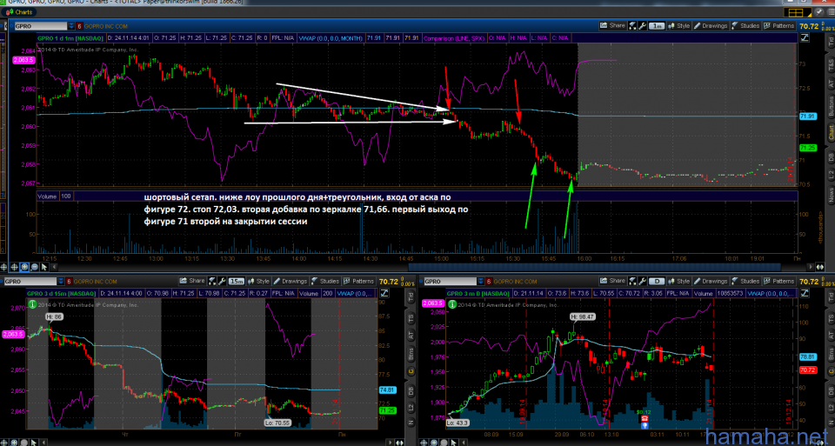Click the zoom-in magnifier below top chart
Image resolution: width=835 pixels, height=446 pixels.
25,267
